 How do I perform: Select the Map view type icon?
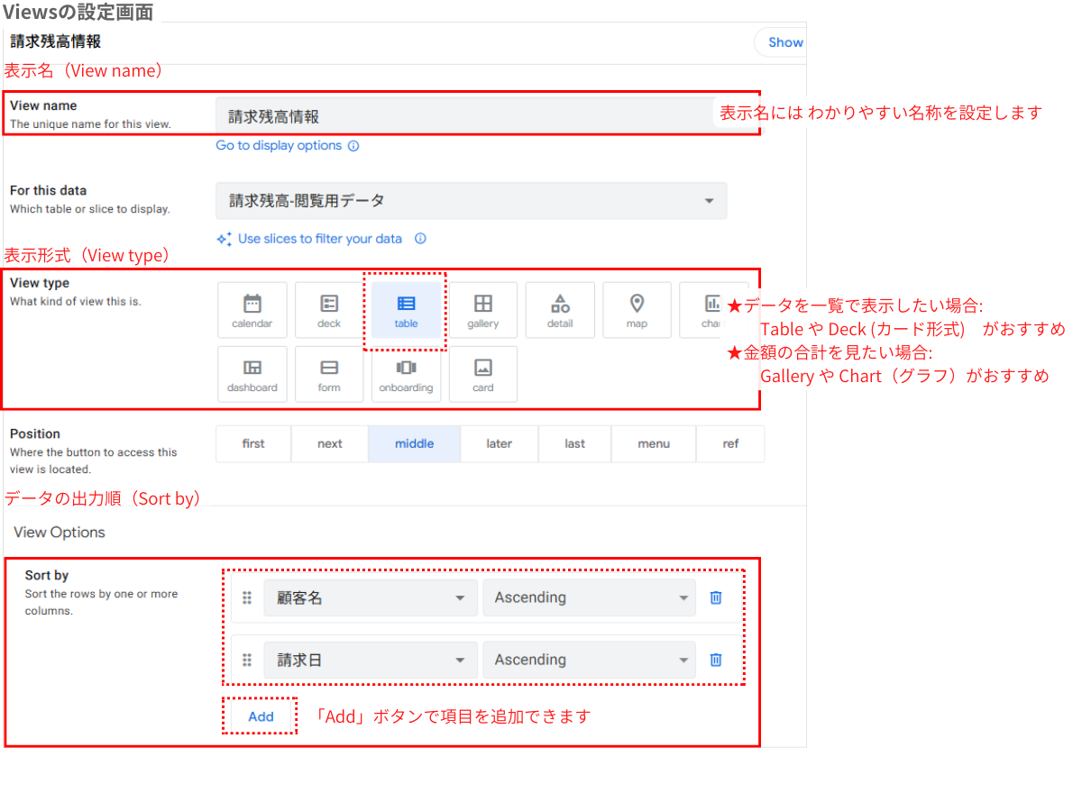pos(637,310)
